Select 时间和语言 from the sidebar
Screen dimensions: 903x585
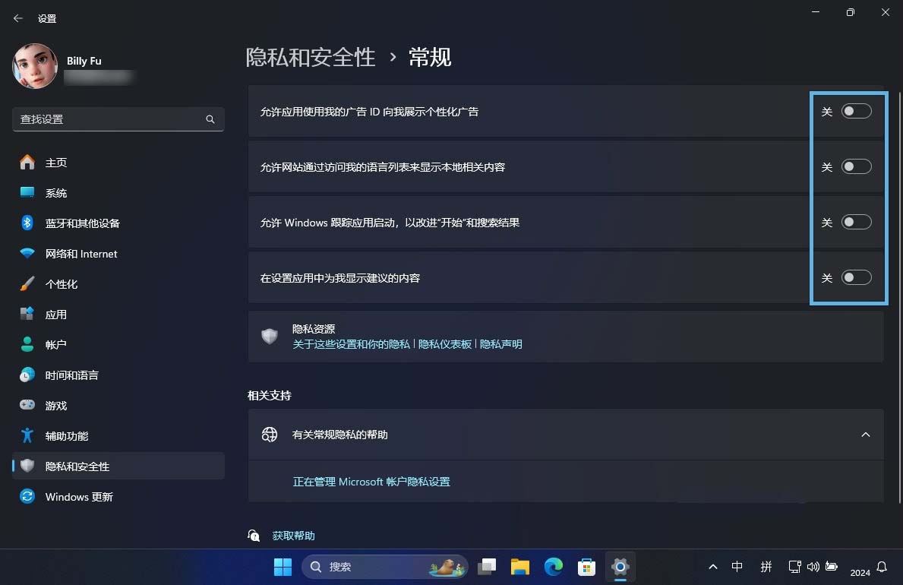(73, 375)
